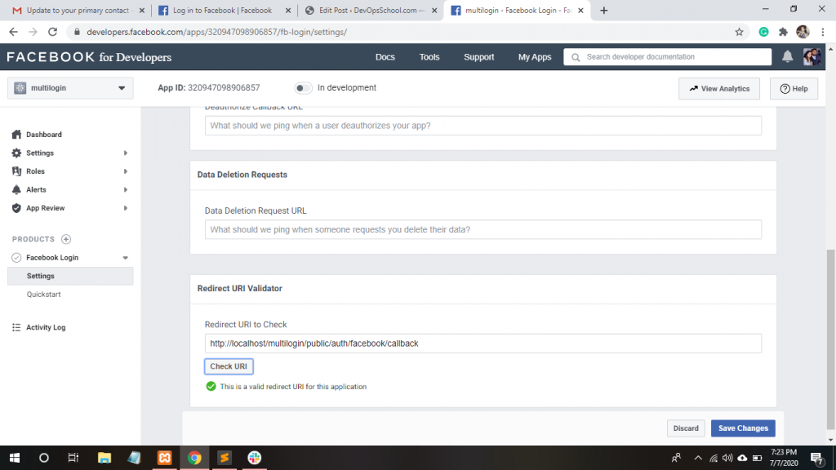
Task: Open File Explorer from taskbar
Action: click(x=104, y=458)
